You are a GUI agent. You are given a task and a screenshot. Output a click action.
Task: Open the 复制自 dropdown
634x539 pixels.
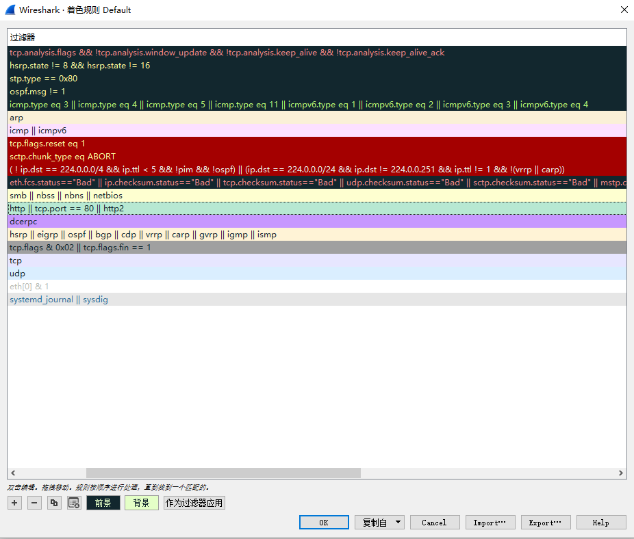click(379, 522)
